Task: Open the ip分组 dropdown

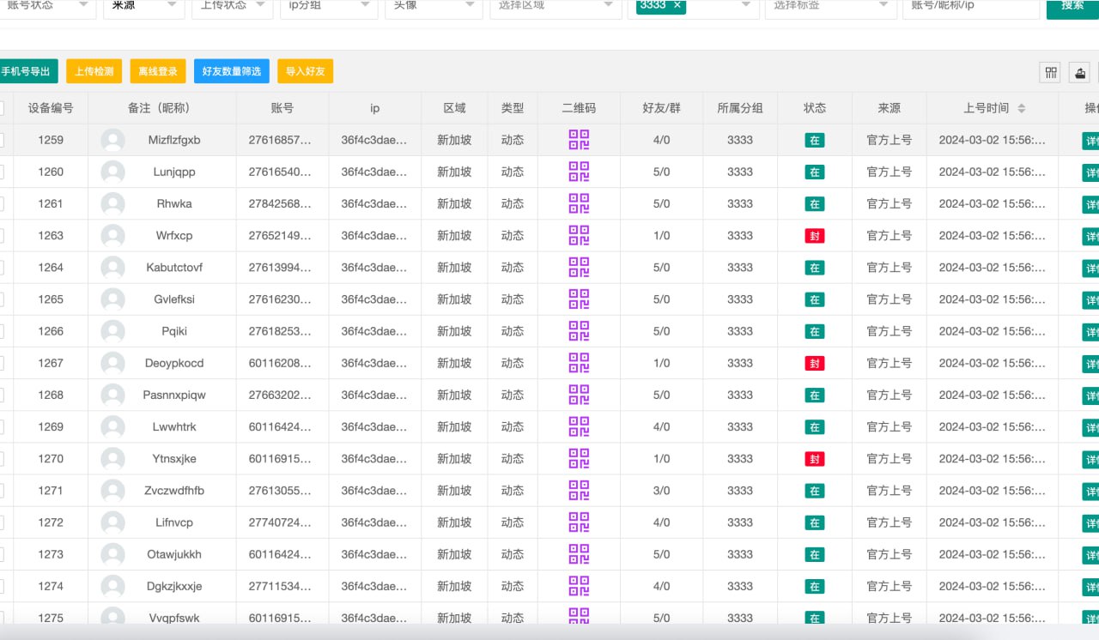Action: coord(329,7)
